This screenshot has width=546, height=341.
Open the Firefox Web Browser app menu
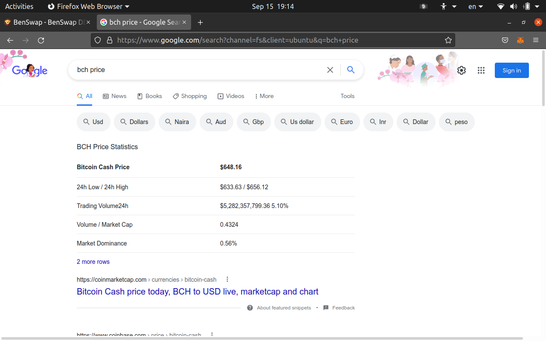[x=89, y=6]
